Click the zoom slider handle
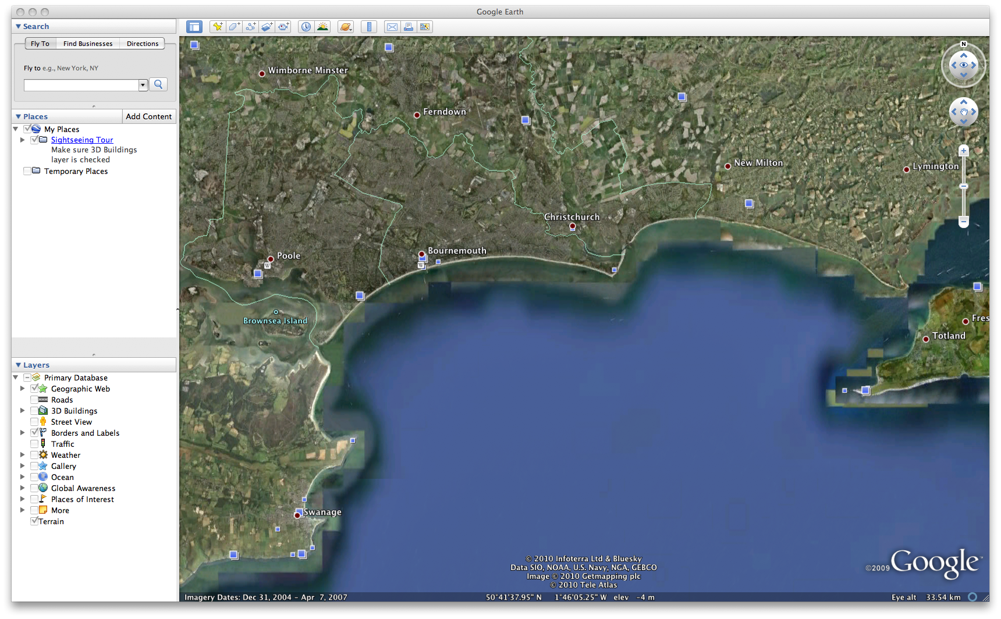The height and width of the screenshot is (619, 1001). 964,186
